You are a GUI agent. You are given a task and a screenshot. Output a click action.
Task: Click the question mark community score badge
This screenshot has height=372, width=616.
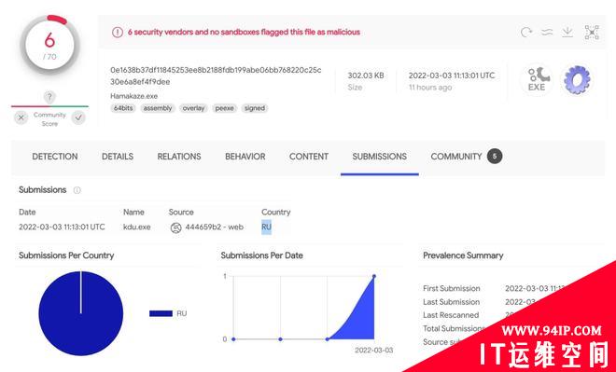click(49, 97)
